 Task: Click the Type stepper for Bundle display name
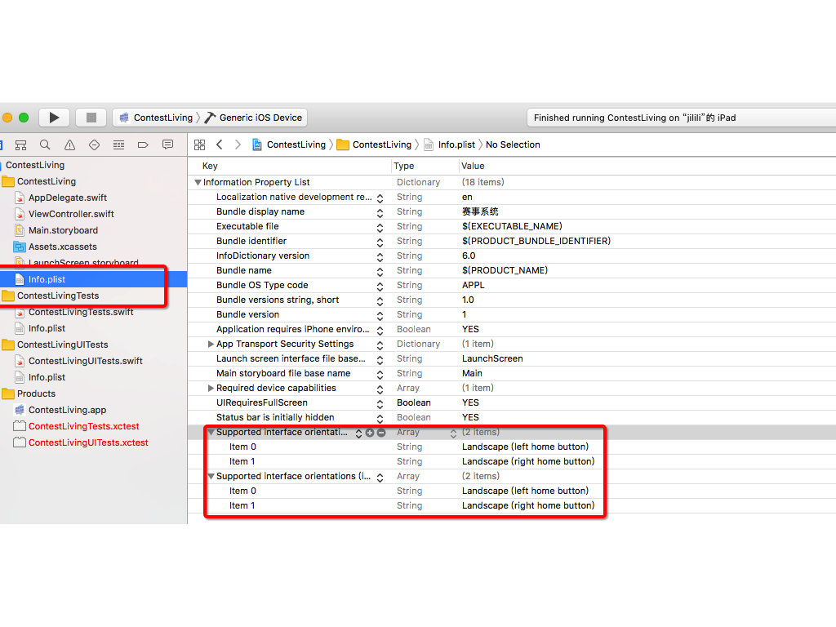click(x=379, y=211)
